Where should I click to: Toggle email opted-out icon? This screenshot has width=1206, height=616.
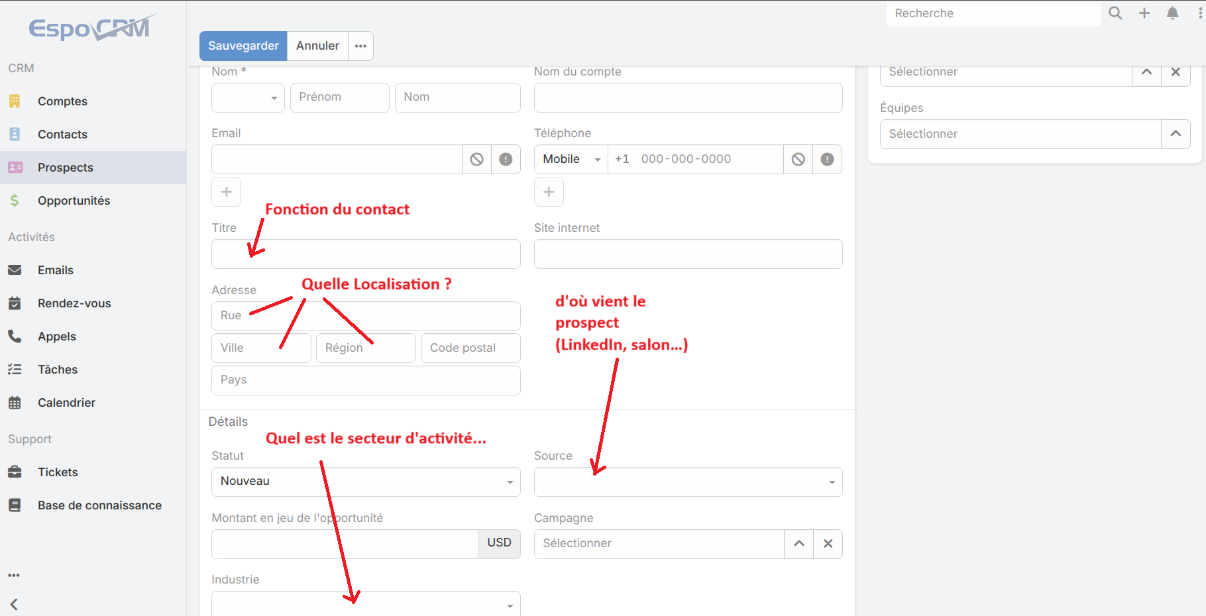[476, 160]
